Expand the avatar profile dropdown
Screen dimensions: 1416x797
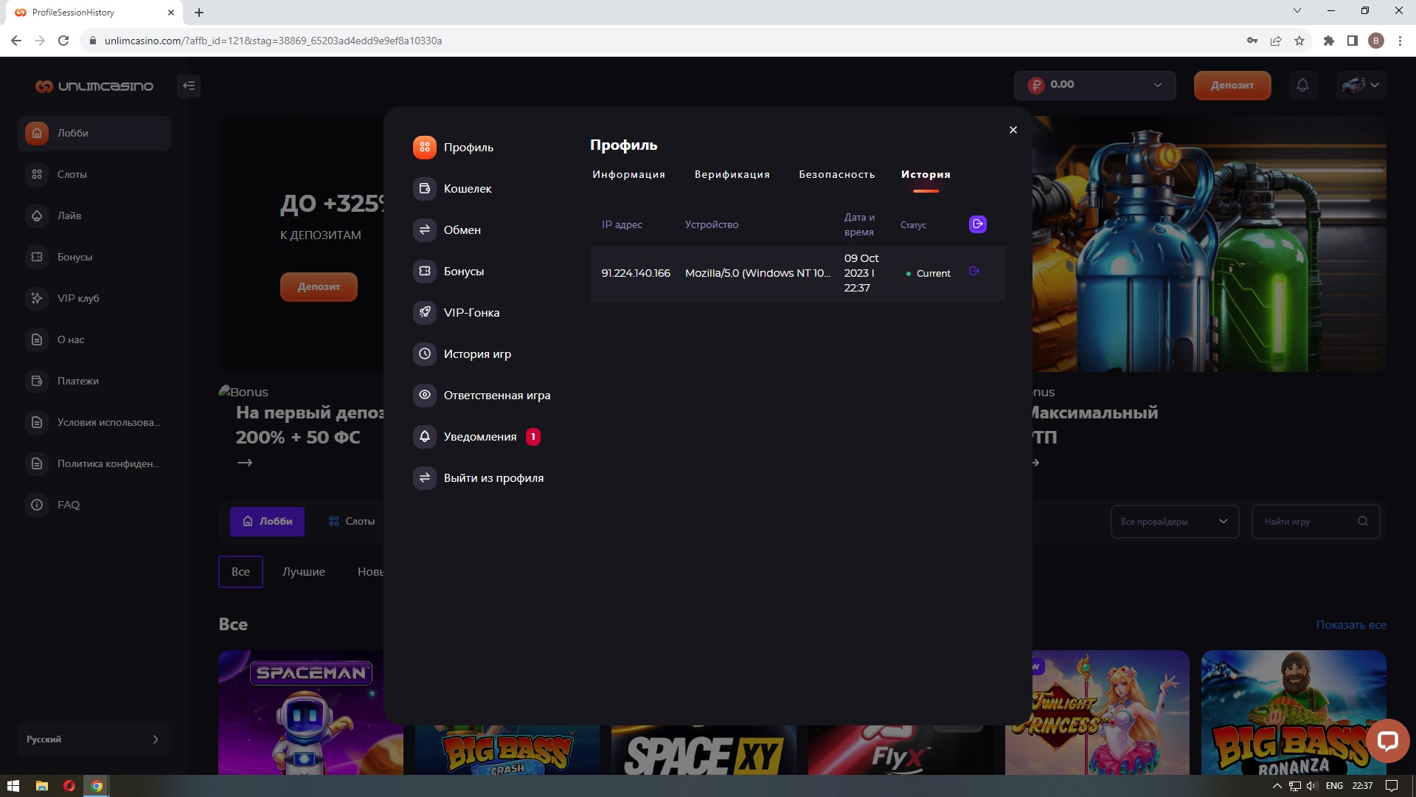pyautogui.click(x=1361, y=86)
